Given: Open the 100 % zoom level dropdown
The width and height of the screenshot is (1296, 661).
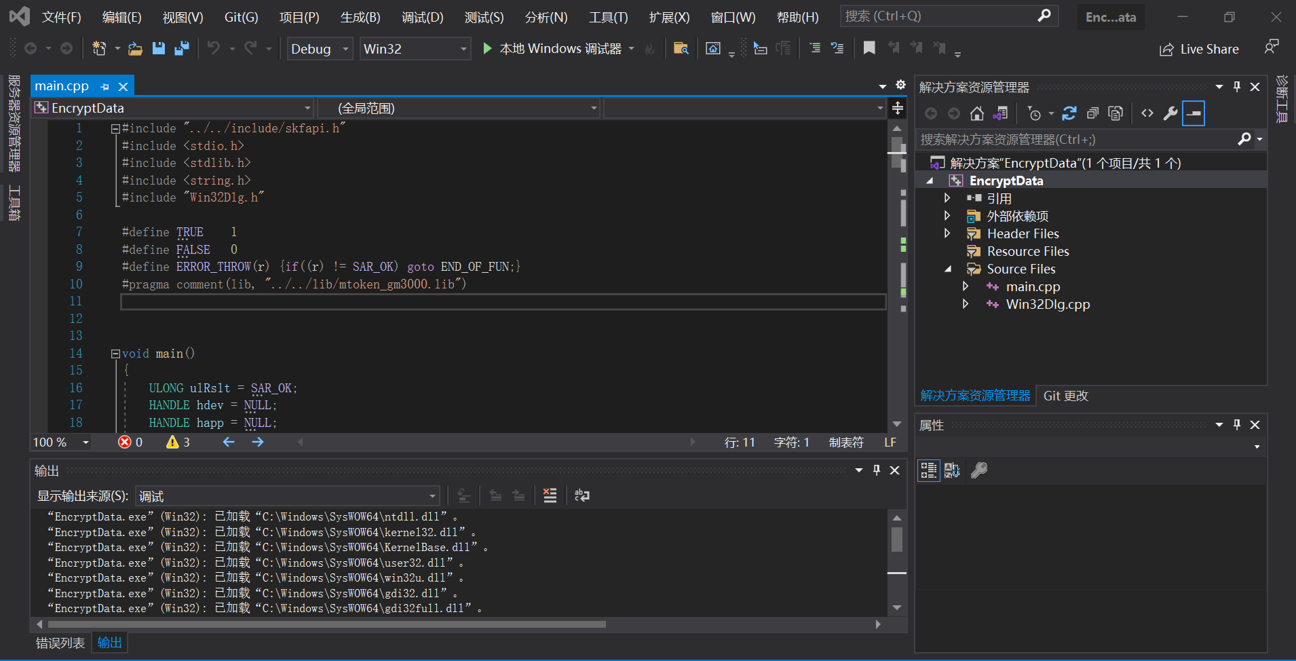Looking at the screenshot, I should coord(61,442).
